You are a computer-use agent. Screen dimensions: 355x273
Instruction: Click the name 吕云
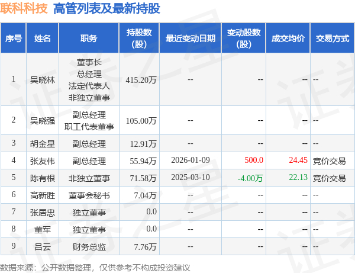tap(43, 247)
